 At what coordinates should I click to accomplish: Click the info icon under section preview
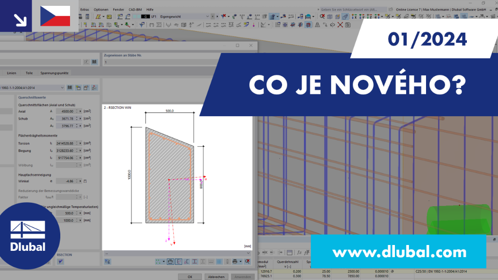(107, 262)
